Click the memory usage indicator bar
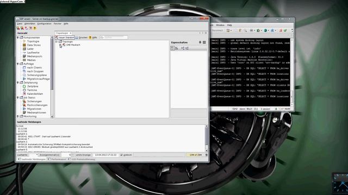This screenshot has height=195, width=348. click(x=195, y=155)
